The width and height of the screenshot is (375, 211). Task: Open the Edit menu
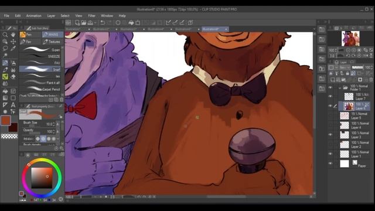click(18, 16)
